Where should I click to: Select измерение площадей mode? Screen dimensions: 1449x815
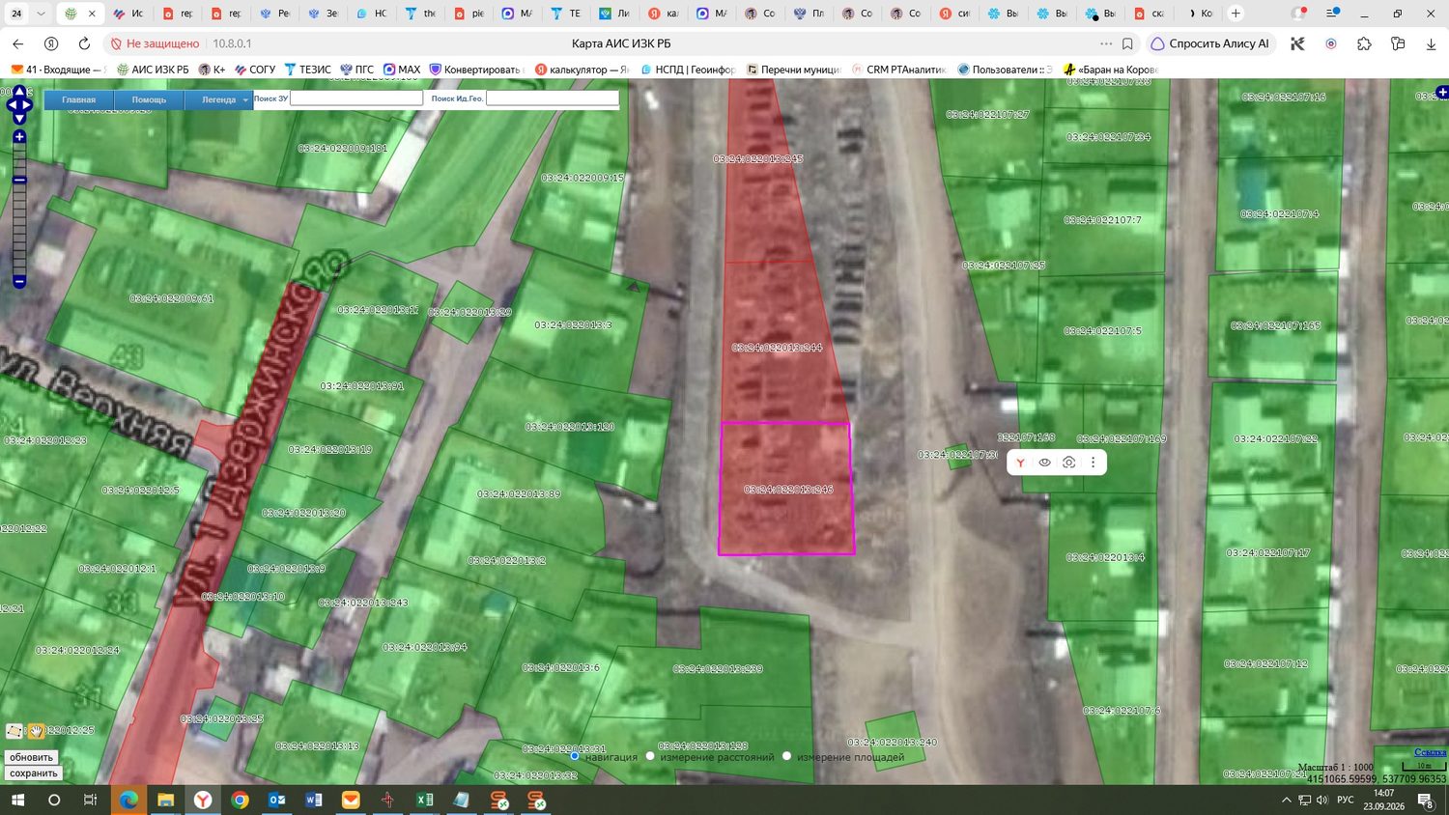(x=786, y=756)
